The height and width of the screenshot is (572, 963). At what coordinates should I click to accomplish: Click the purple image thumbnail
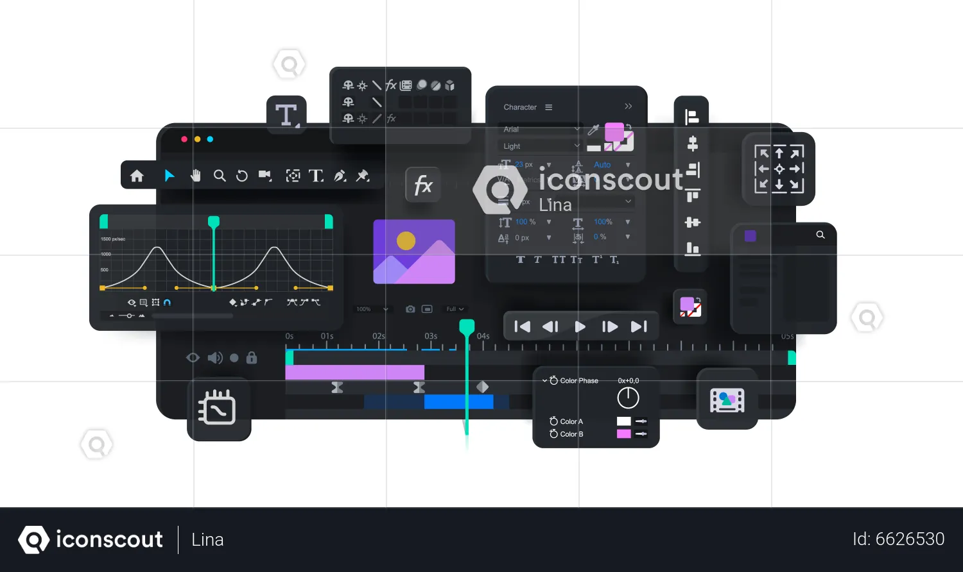[414, 251]
